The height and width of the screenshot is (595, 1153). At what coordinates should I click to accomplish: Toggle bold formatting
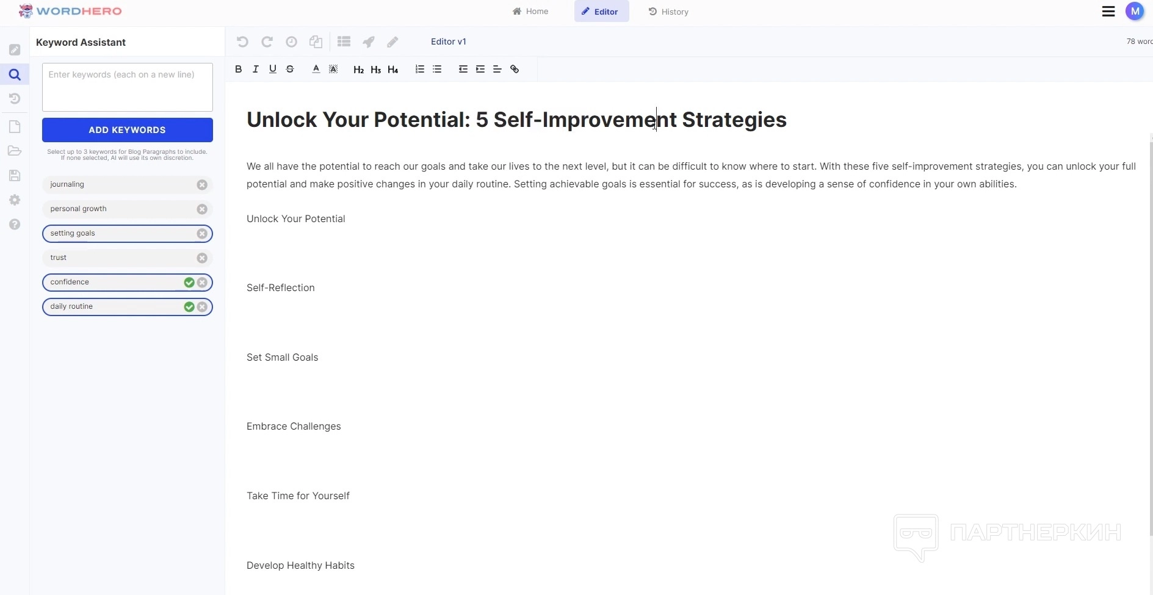[x=239, y=69]
